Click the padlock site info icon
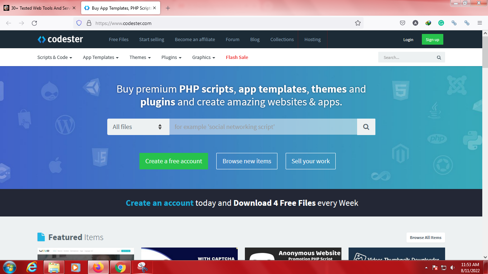 click(89, 23)
